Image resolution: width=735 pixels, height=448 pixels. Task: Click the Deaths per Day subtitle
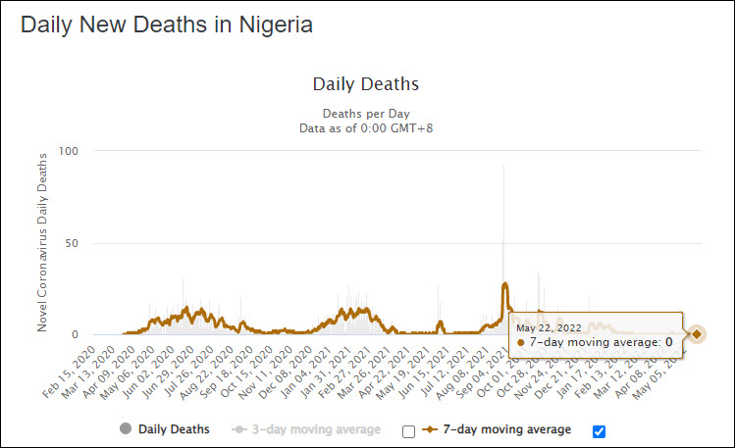366,113
